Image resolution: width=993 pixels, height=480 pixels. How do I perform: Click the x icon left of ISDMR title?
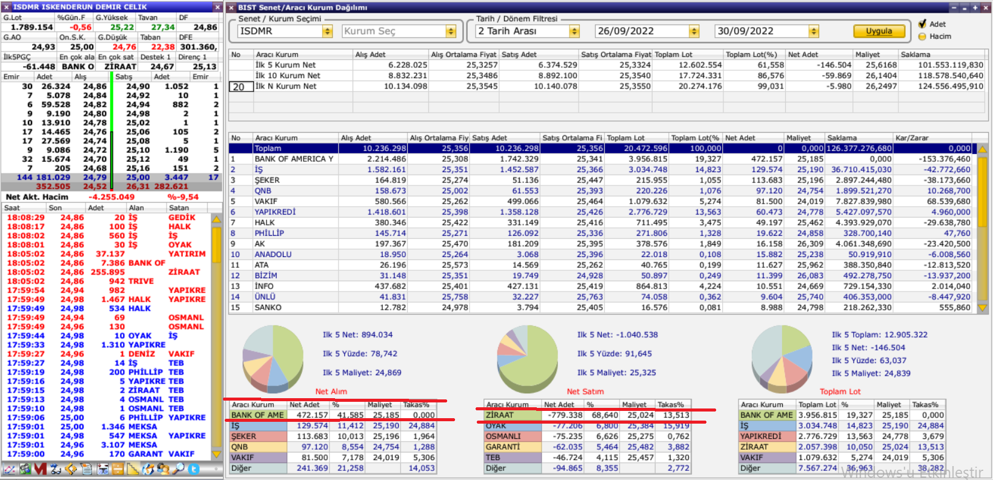point(7,7)
